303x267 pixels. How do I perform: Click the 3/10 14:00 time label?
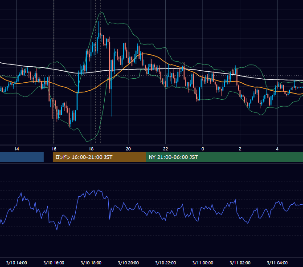tap(16, 263)
